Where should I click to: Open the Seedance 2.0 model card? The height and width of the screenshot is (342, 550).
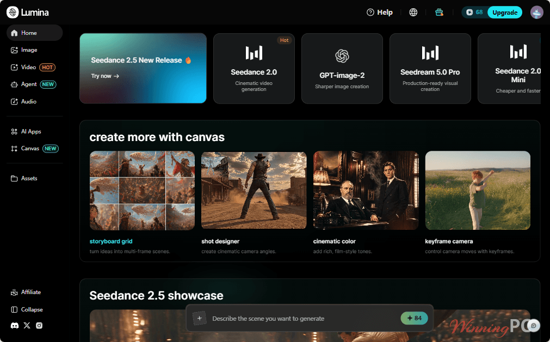254,69
